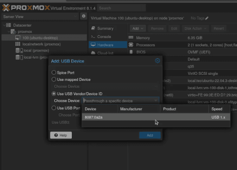Select the Spice Port radio button
237x170 pixels.
[54, 72]
